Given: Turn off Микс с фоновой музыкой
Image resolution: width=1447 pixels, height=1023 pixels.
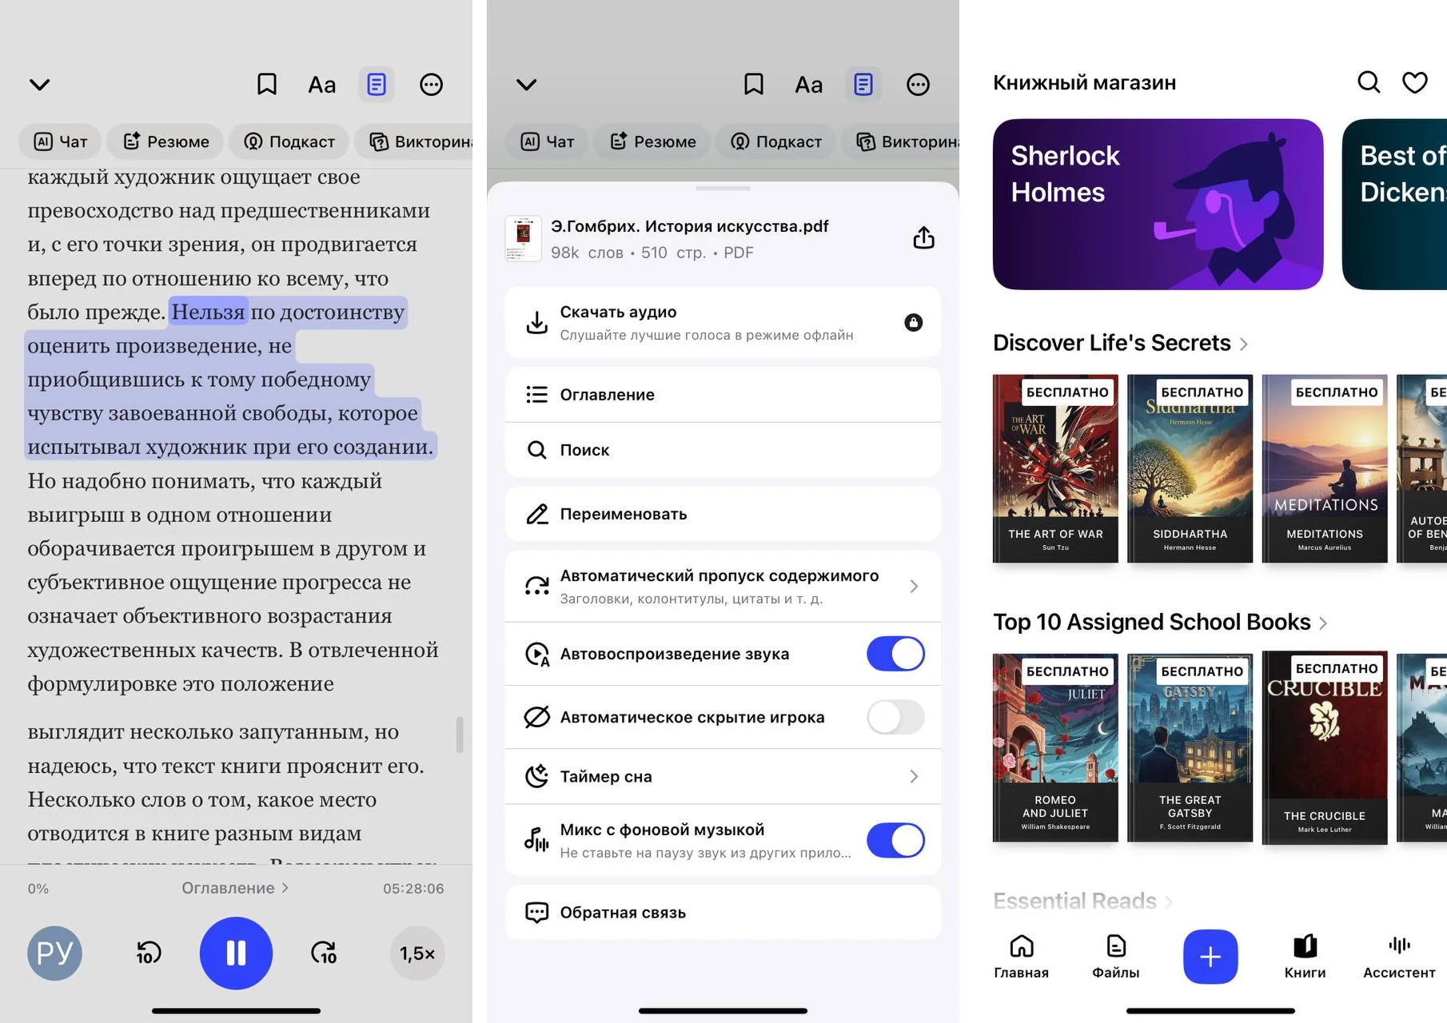Looking at the screenshot, I should point(895,841).
